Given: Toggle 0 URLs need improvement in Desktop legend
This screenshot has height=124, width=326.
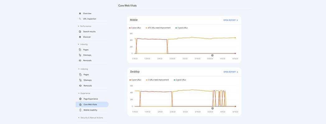Looking at the screenshot, I should (158, 80).
